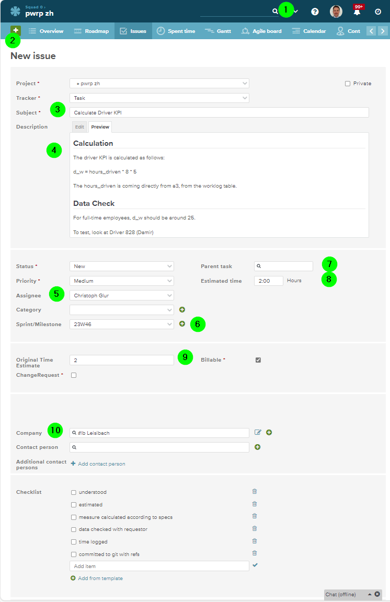
Task: Open Sprint/Milestone dropdown showing 23W46
Action: [121, 324]
